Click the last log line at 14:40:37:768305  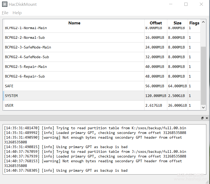66,170
